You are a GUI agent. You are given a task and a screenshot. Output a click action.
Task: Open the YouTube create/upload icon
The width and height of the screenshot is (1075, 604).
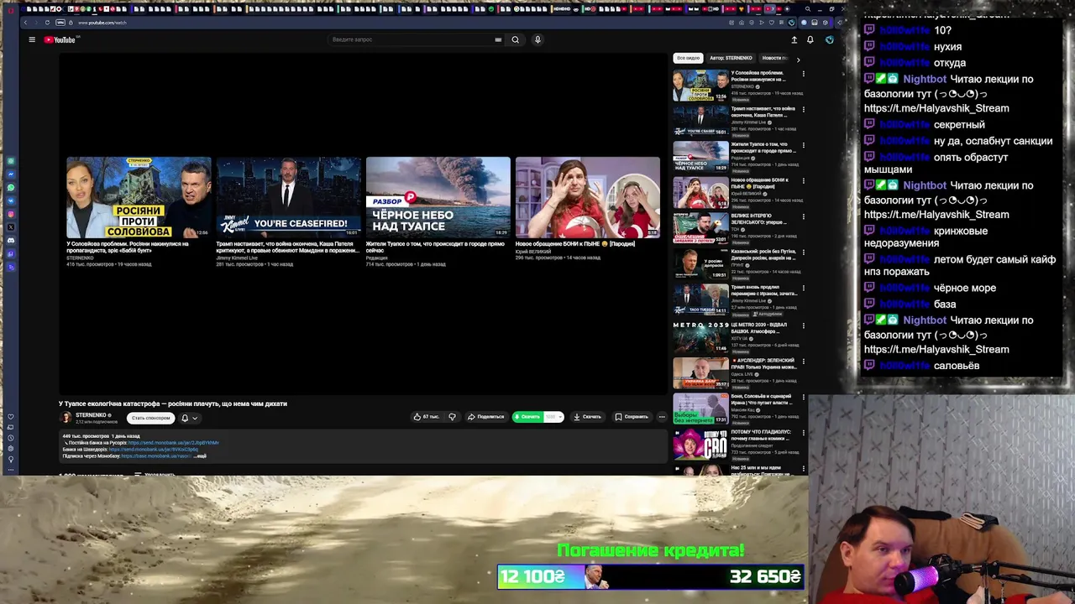[794, 39]
